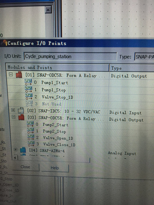Click the blue SNAP-AIMA-4 module icon
The width and height of the screenshot is (154, 205).
point(23,150)
